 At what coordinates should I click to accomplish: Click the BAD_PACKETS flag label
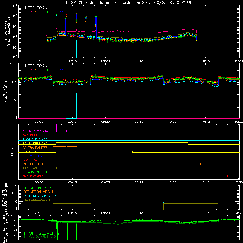[33, 176]
